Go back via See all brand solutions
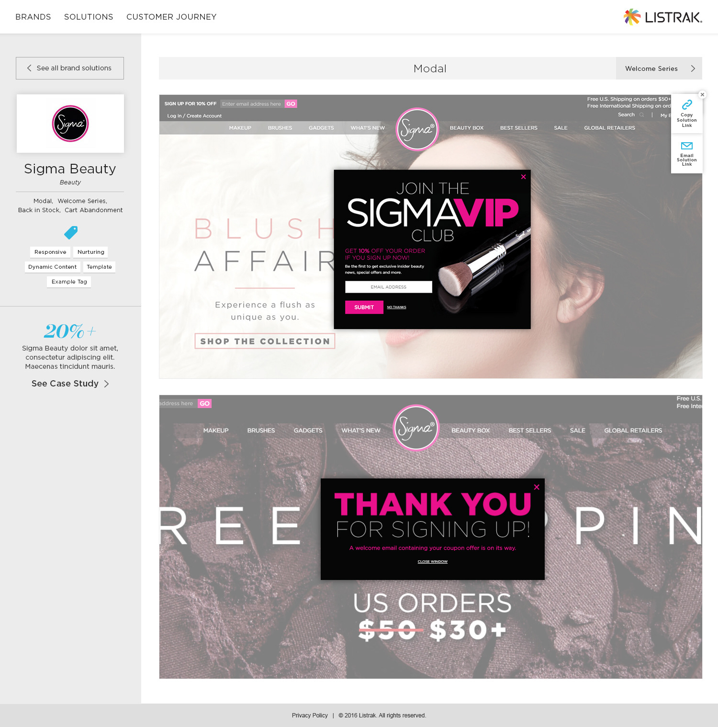Image resolution: width=718 pixels, height=727 pixels. pos(70,68)
